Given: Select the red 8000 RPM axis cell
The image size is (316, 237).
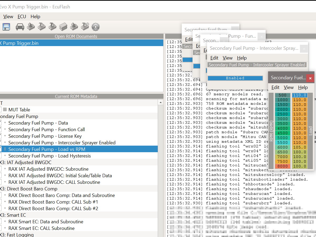Looking at the screenshot, I should (x=282, y=166).
